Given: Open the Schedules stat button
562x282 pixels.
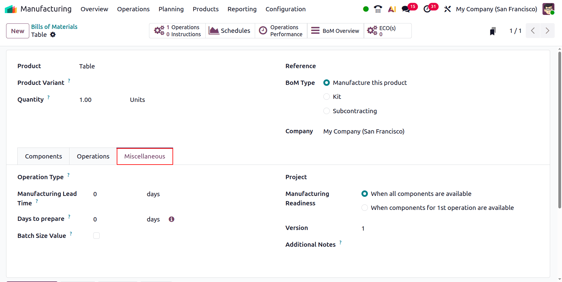Looking at the screenshot, I should (230, 31).
